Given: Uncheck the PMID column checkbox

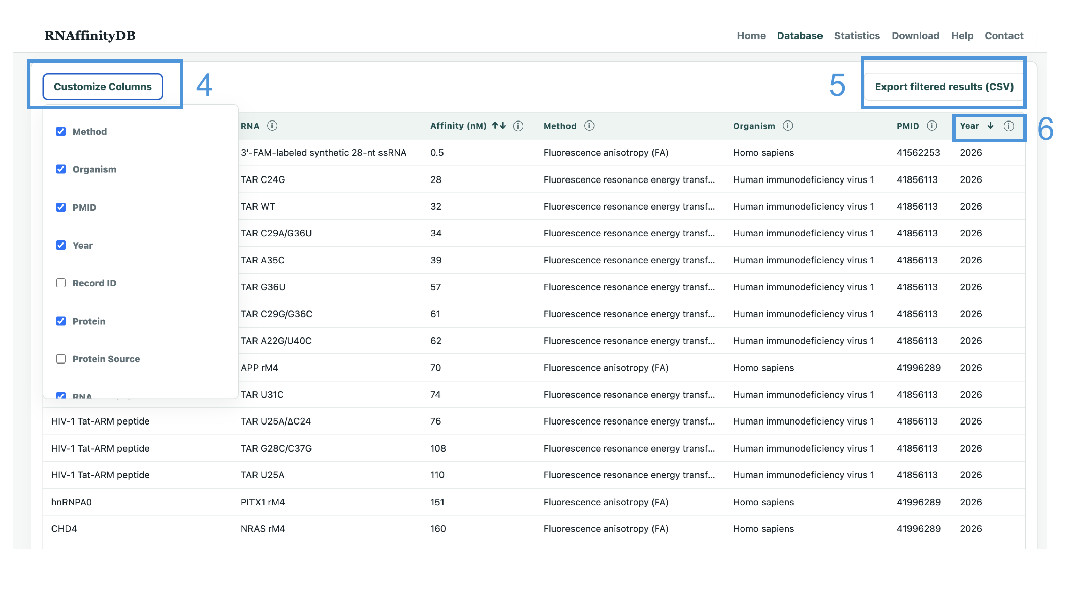Looking at the screenshot, I should tap(61, 207).
